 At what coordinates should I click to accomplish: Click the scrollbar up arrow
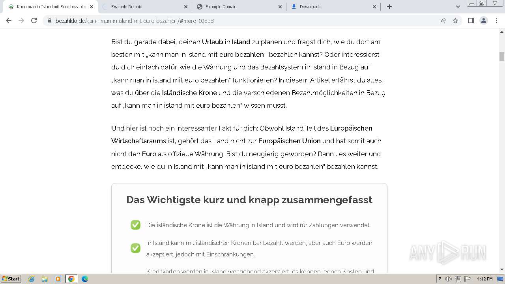click(502, 32)
